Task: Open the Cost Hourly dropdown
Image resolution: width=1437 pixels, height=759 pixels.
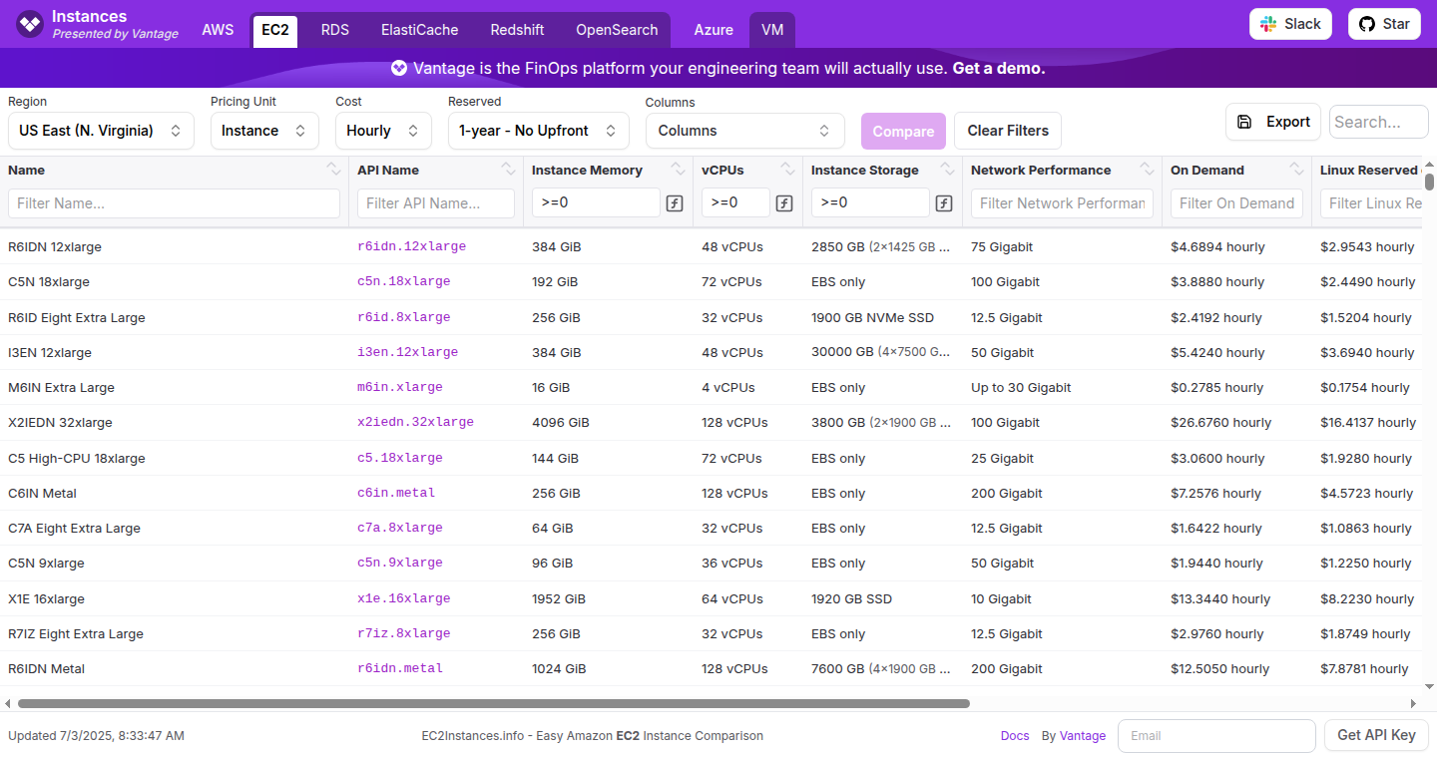Action: [x=383, y=131]
